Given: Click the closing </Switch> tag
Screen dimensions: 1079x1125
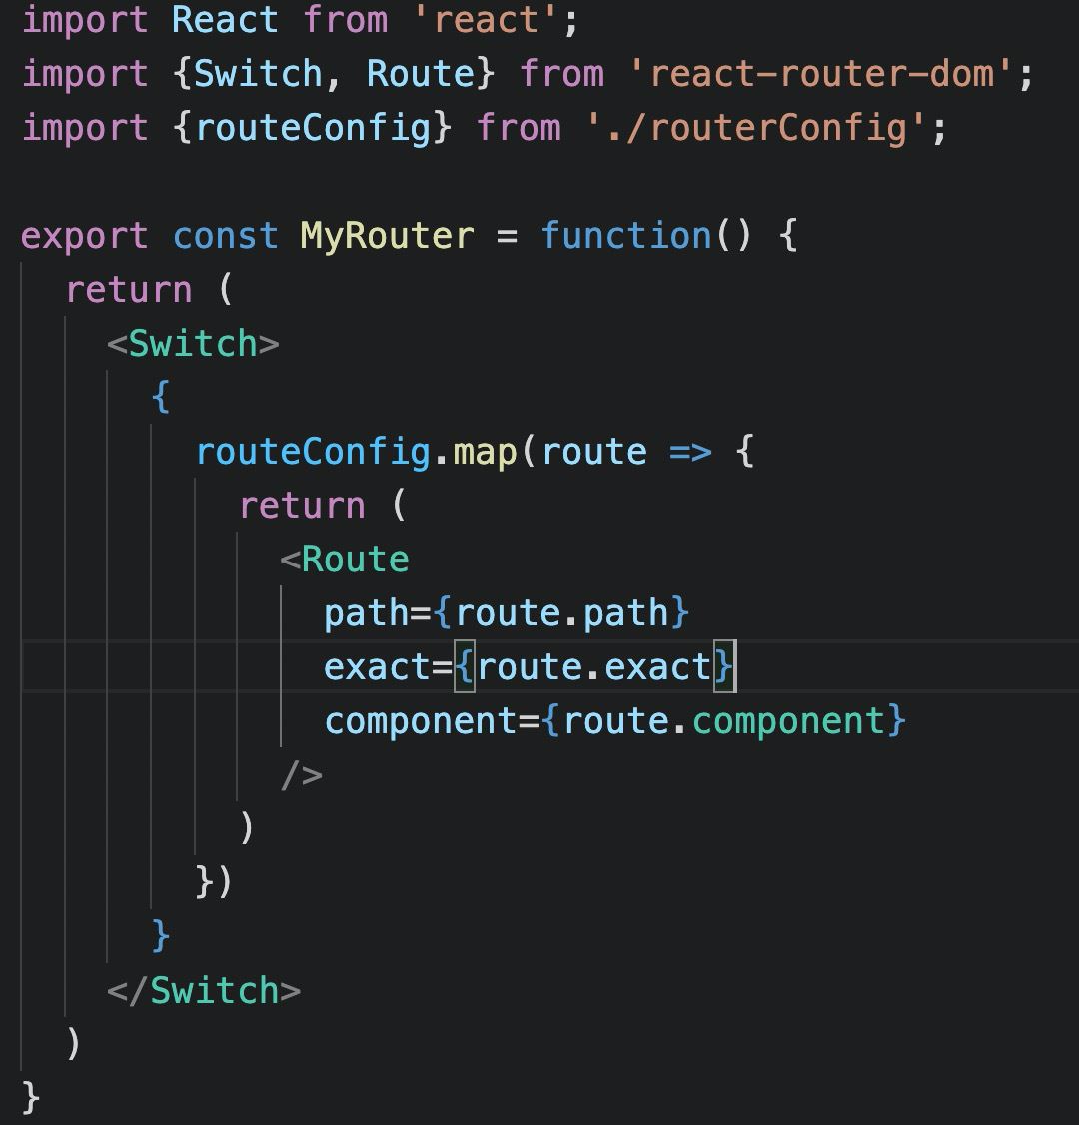Looking at the screenshot, I should click(204, 991).
